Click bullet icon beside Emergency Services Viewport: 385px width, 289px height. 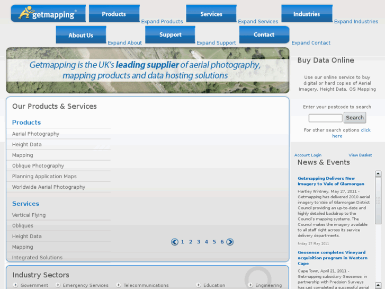58,285
